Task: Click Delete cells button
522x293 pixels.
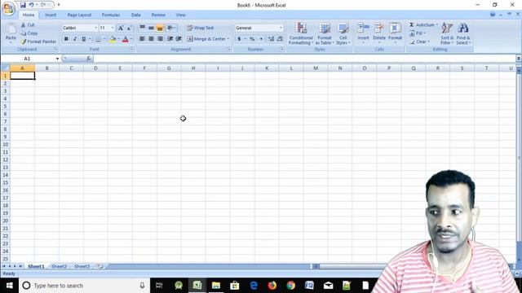Action: 378,33
